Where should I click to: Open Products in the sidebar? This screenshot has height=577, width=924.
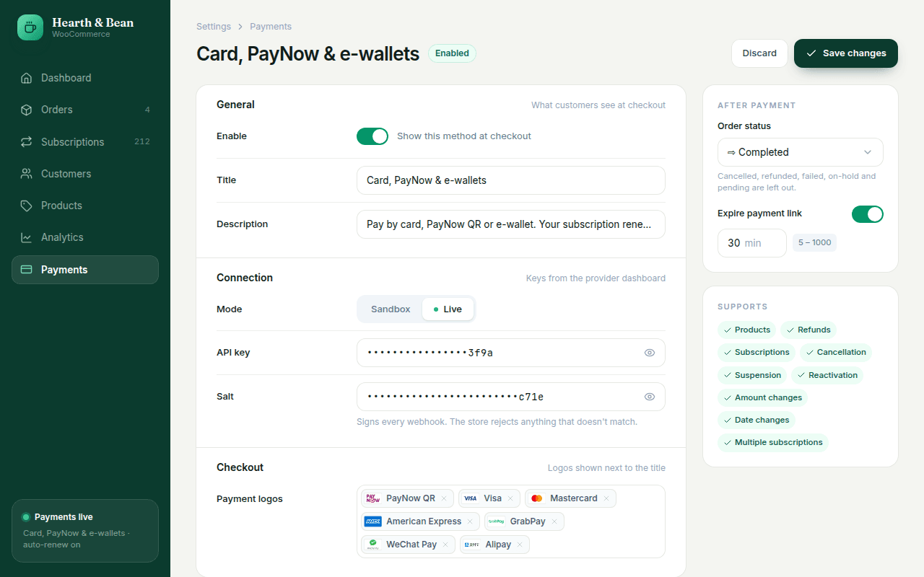85,206
